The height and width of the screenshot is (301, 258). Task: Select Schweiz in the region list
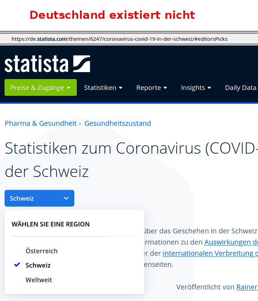pos(38,265)
